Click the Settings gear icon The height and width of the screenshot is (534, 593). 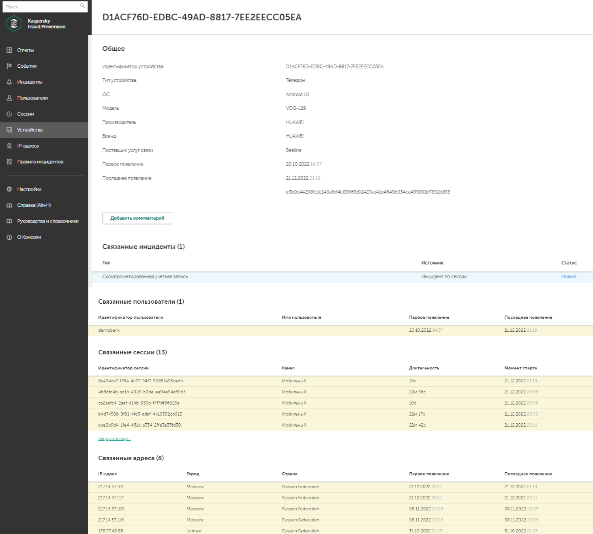pos(9,189)
